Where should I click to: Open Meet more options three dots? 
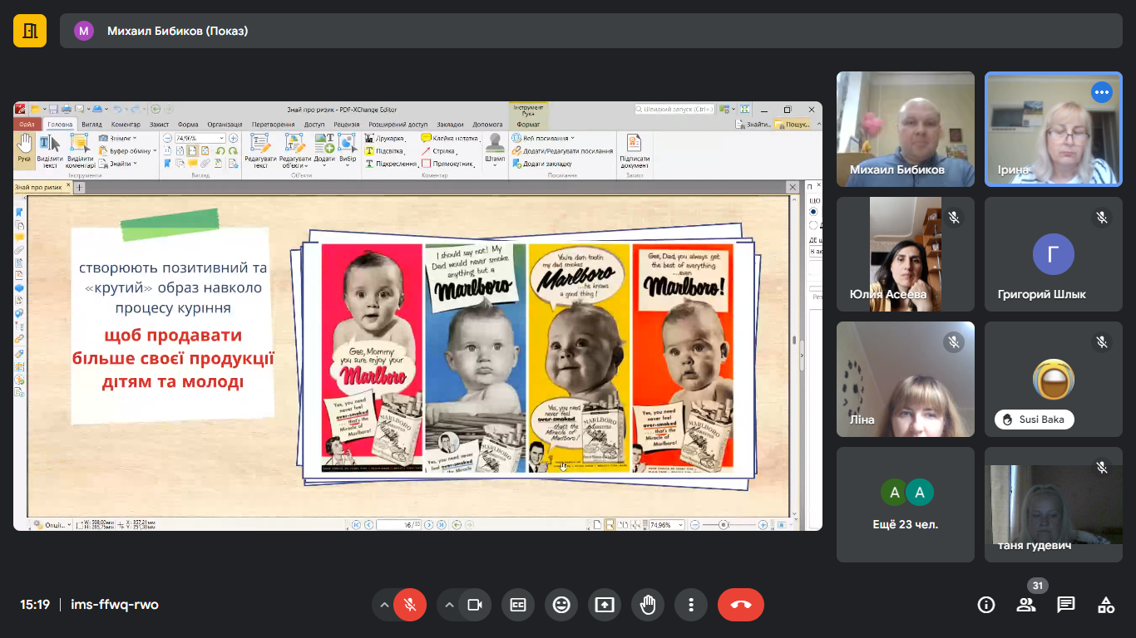[x=691, y=605]
